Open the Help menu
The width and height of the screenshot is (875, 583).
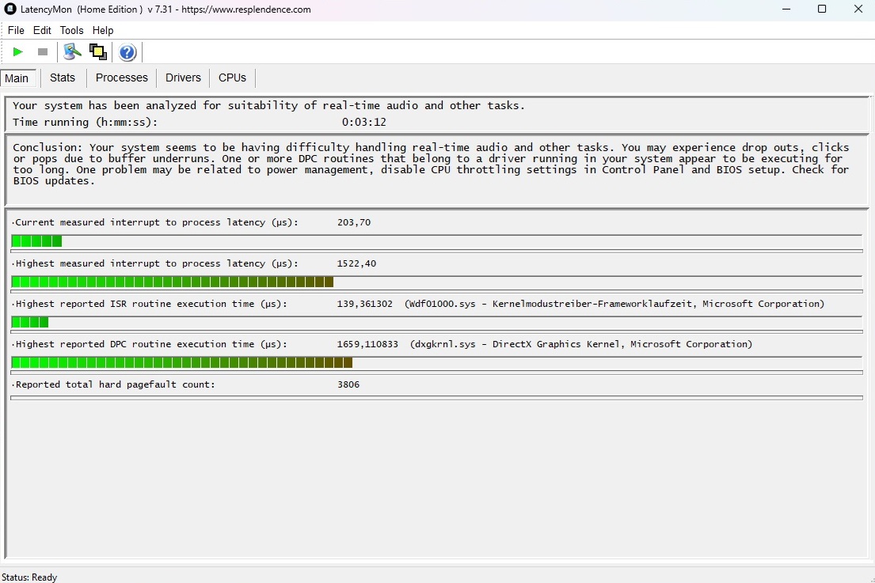tap(103, 30)
